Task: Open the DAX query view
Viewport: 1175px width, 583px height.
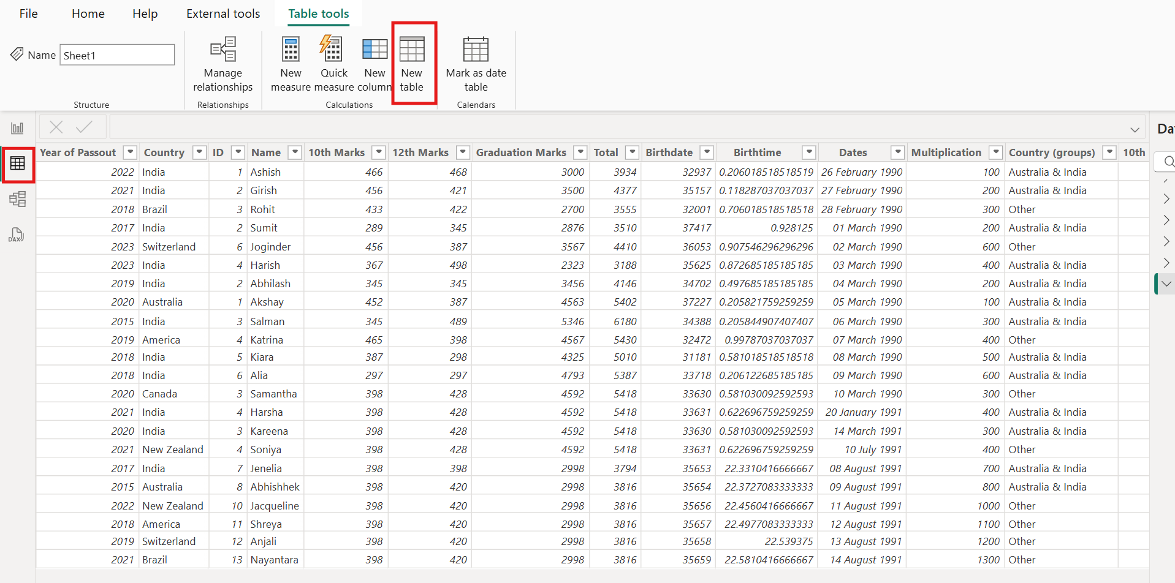Action: click(x=17, y=235)
